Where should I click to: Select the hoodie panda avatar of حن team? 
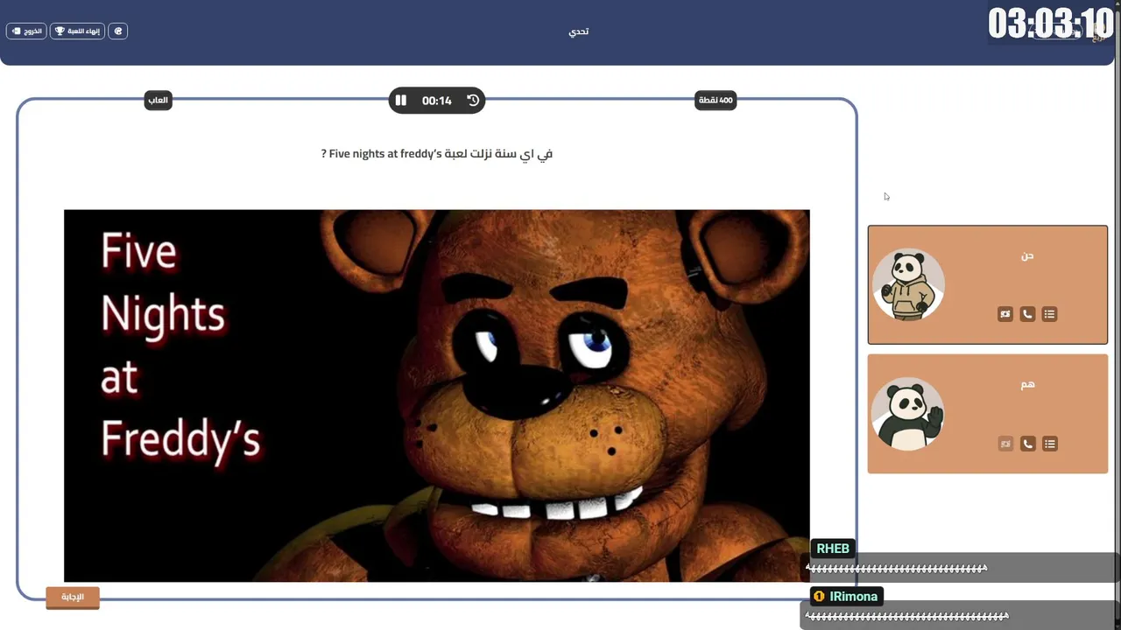point(908,284)
